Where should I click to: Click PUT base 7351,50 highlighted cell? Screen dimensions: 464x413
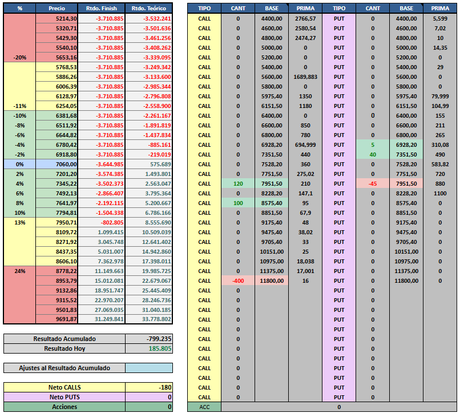pos(406,154)
